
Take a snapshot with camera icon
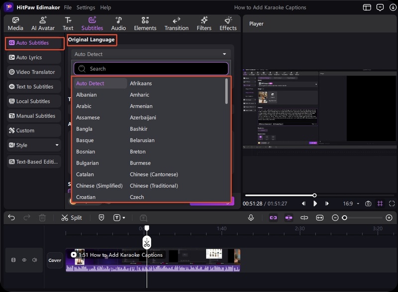point(368,204)
